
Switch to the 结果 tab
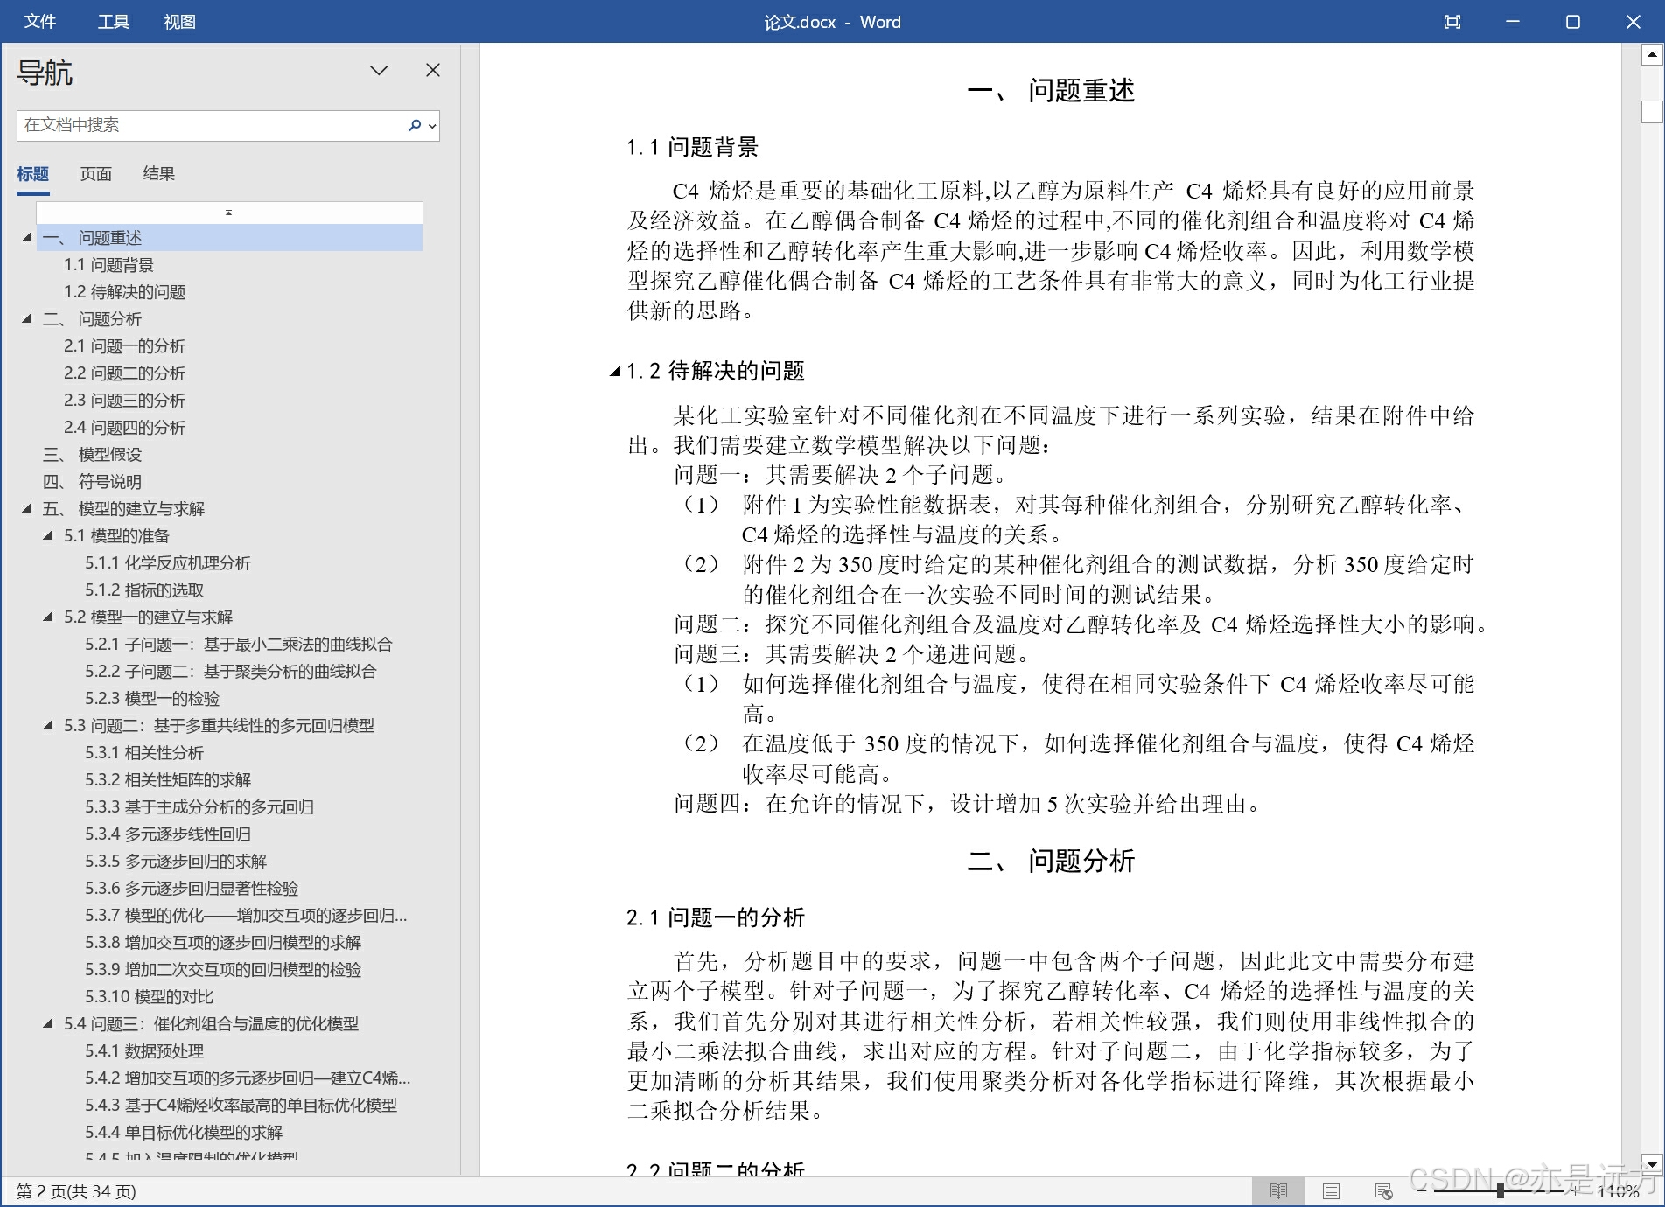(x=159, y=174)
